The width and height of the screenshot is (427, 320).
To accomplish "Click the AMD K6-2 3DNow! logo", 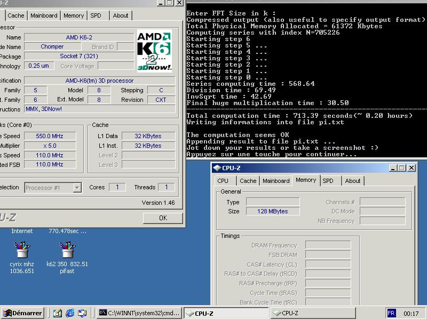I will (x=154, y=51).
